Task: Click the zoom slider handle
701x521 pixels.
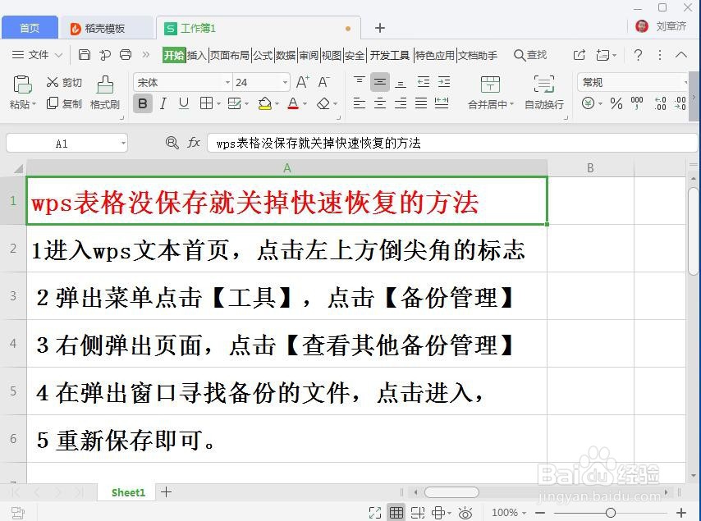Action: point(610,513)
